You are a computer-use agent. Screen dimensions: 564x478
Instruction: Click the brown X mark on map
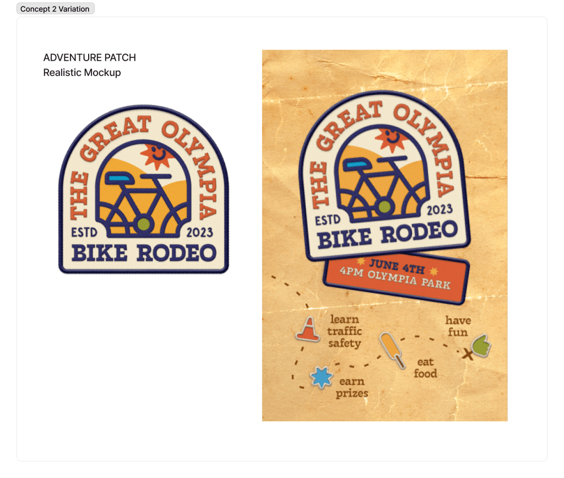coord(467,354)
